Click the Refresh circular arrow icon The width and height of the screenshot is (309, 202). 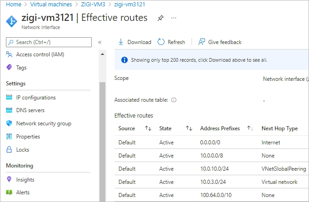click(x=161, y=42)
